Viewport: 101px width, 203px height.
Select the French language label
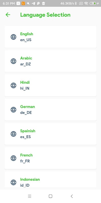(27, 155)
